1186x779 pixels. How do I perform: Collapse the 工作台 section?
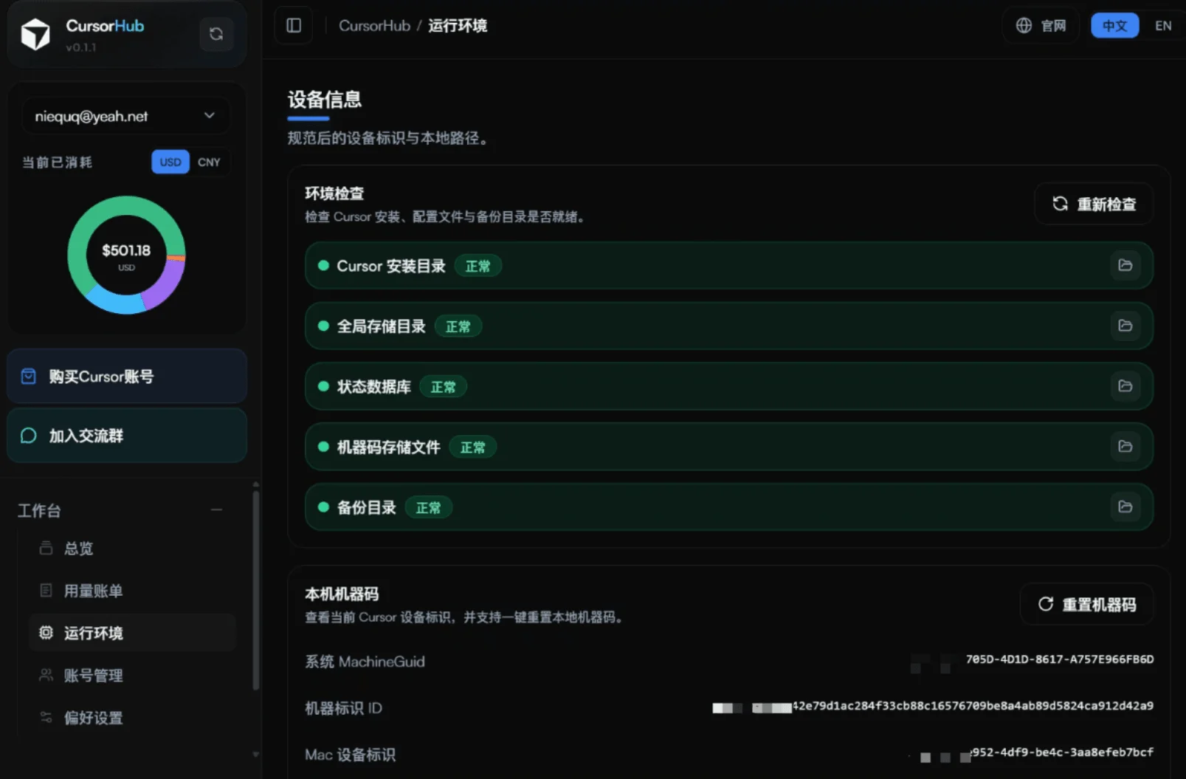216,510
